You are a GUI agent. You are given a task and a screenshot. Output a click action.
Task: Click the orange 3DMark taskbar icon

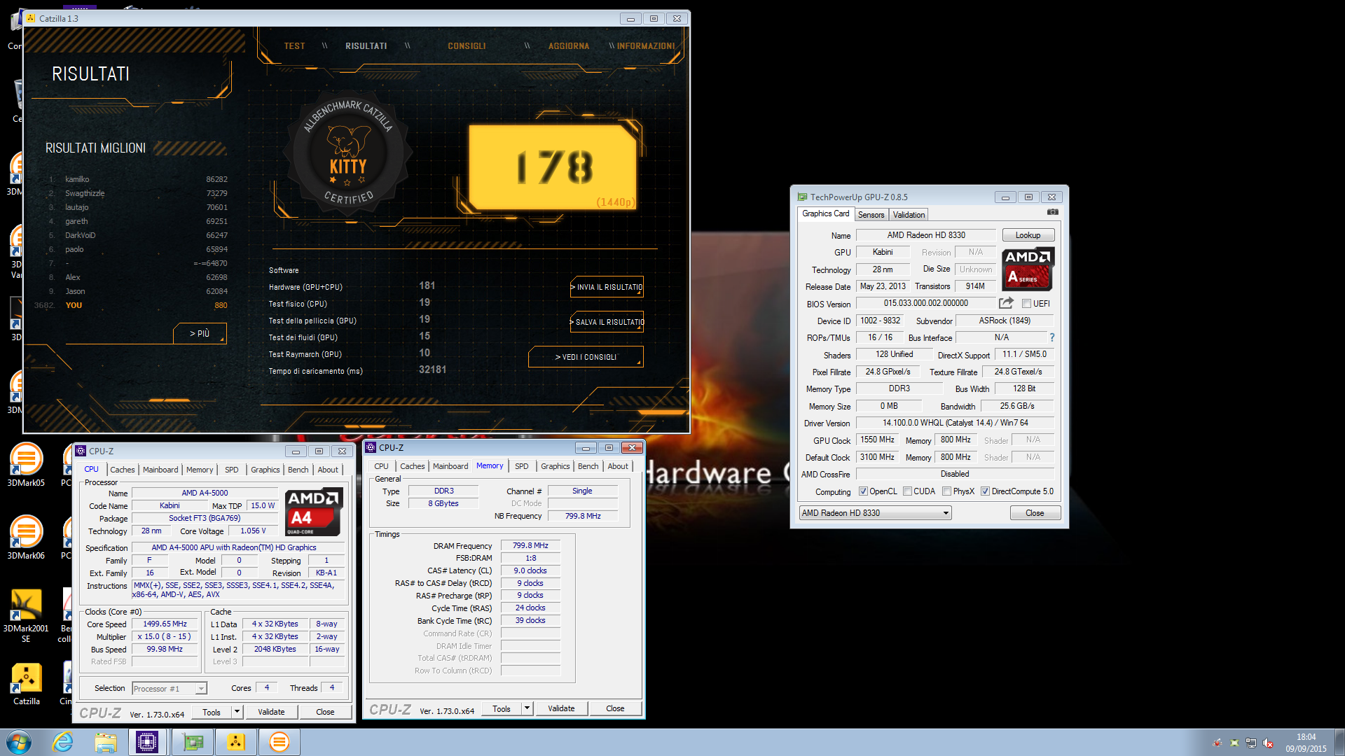pyautogui.click(x=279, y=742)
